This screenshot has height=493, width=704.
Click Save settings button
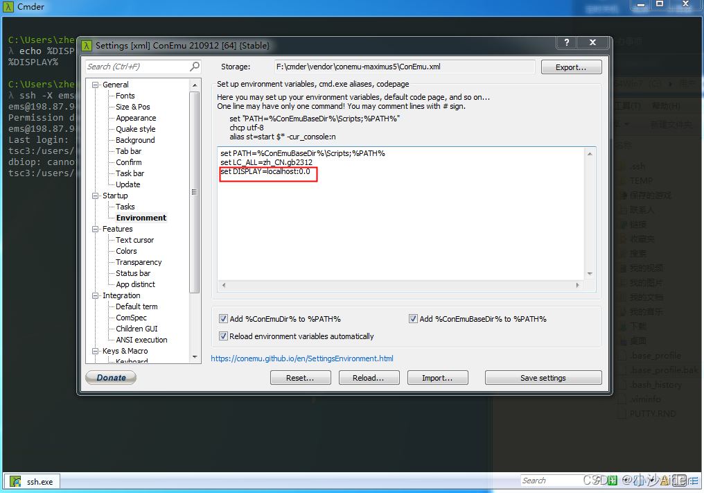[543, 377]
